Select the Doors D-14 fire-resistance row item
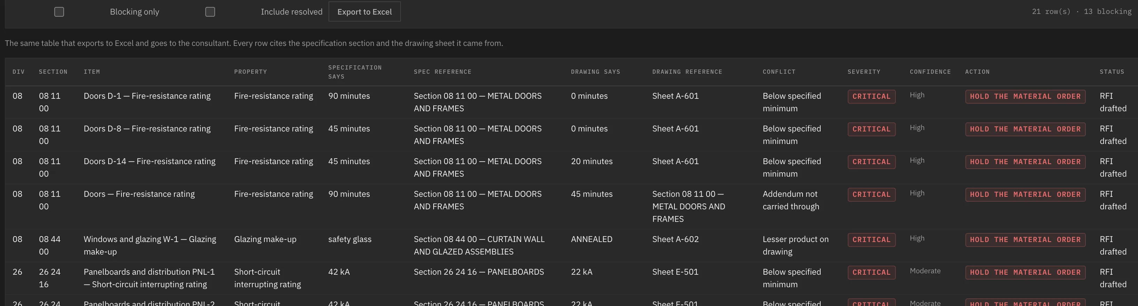Image resolution: width=1138 pixels, height=306 pixels. [x=149, y=161]
